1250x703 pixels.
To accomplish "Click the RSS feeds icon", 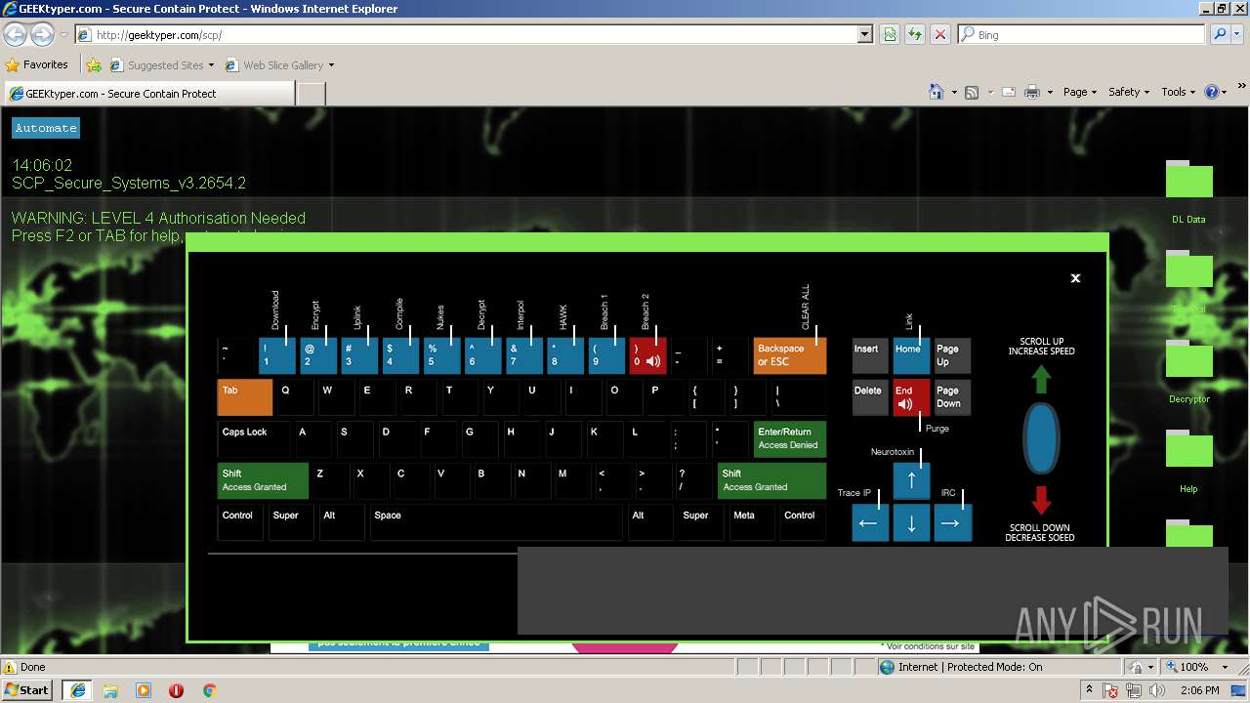I will (972, 92).
